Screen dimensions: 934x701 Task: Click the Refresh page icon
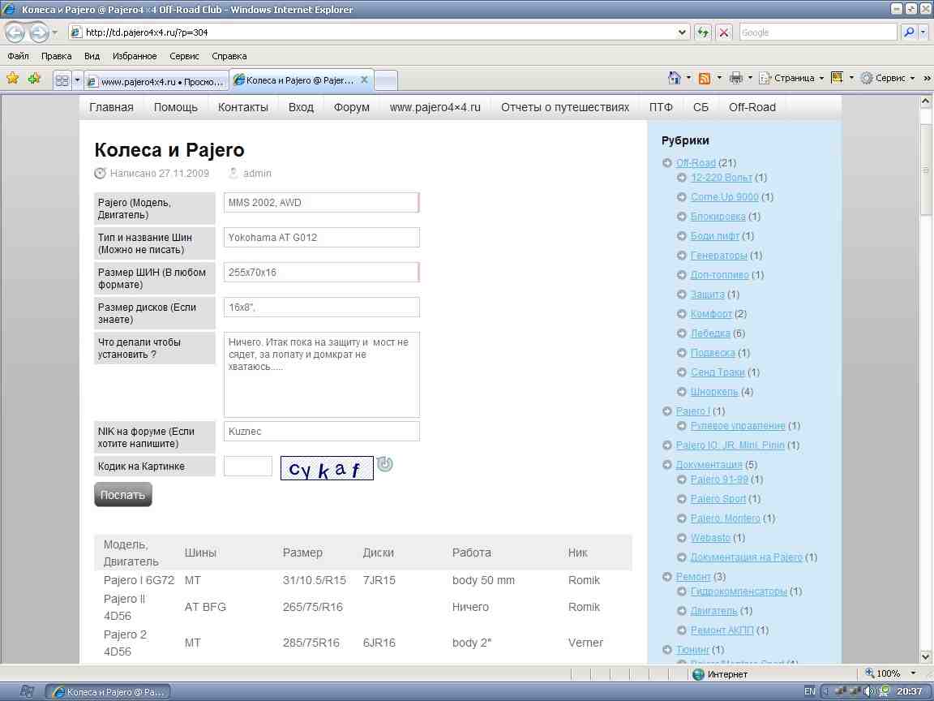tap(703, 32)
